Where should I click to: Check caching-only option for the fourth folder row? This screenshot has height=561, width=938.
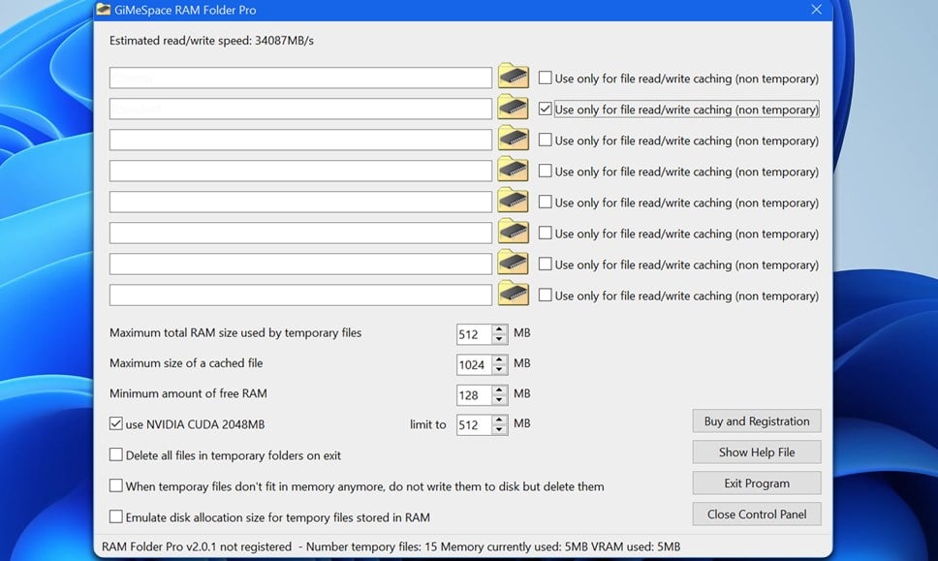[545, 171]
